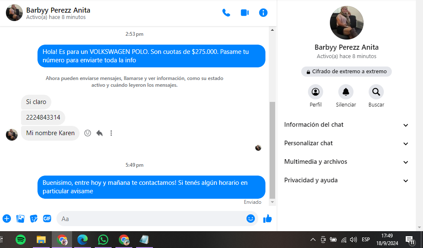423x248 pixels.
Task: Expand the Personalizar chat section
Action: [346, 144]
